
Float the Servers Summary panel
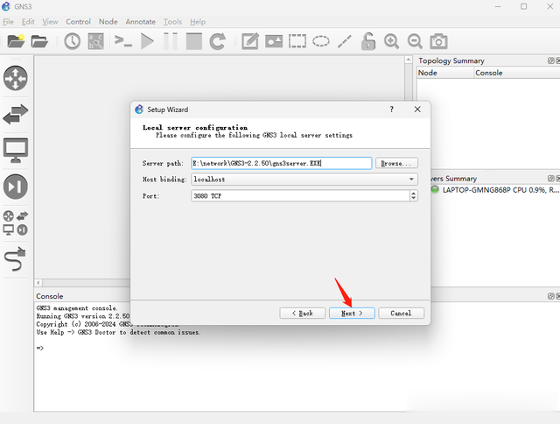(550, 179)
